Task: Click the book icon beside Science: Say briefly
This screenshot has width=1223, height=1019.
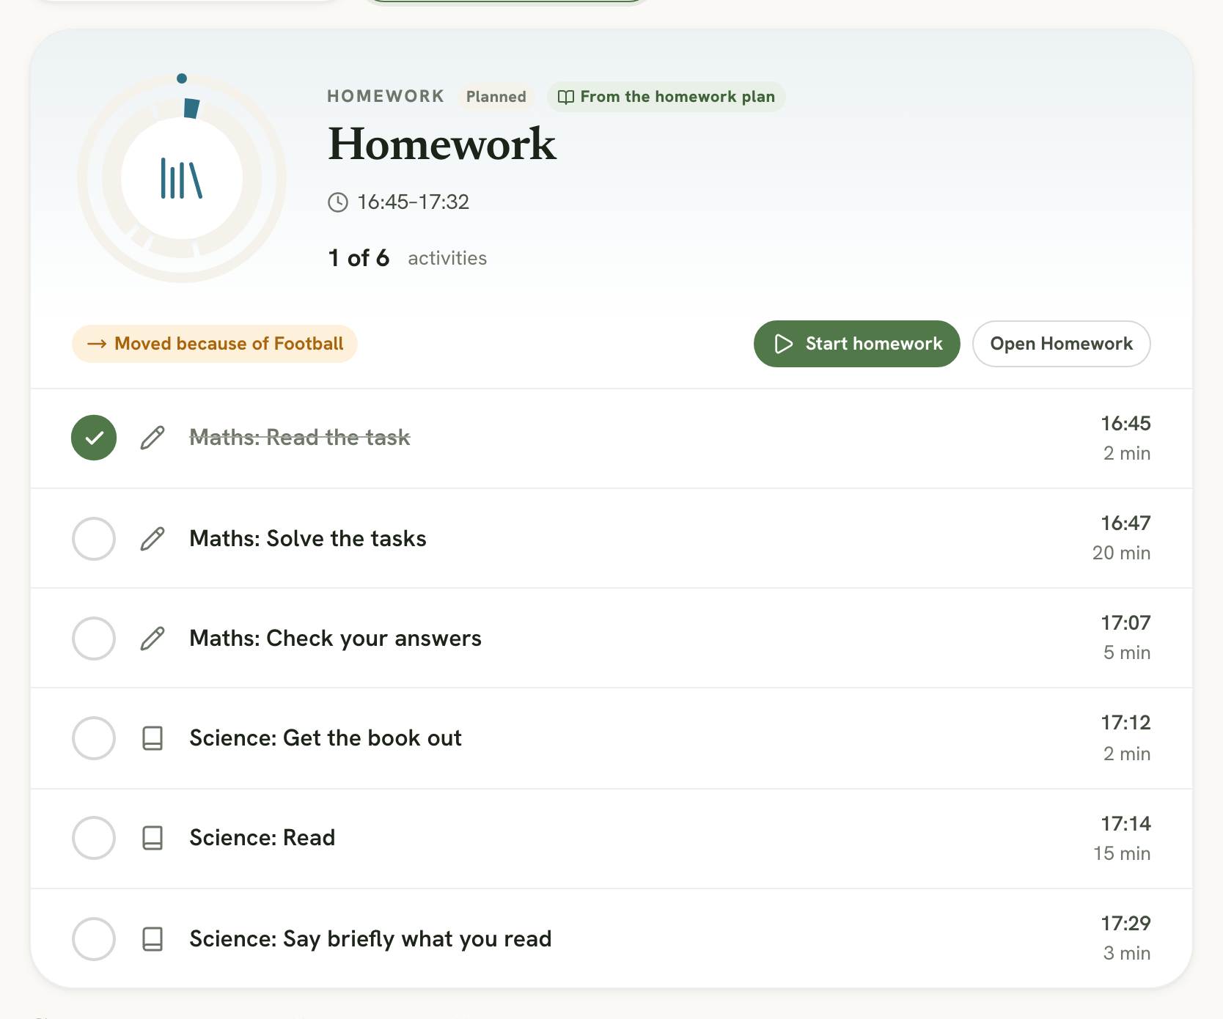Action: [x=153, y=939]
